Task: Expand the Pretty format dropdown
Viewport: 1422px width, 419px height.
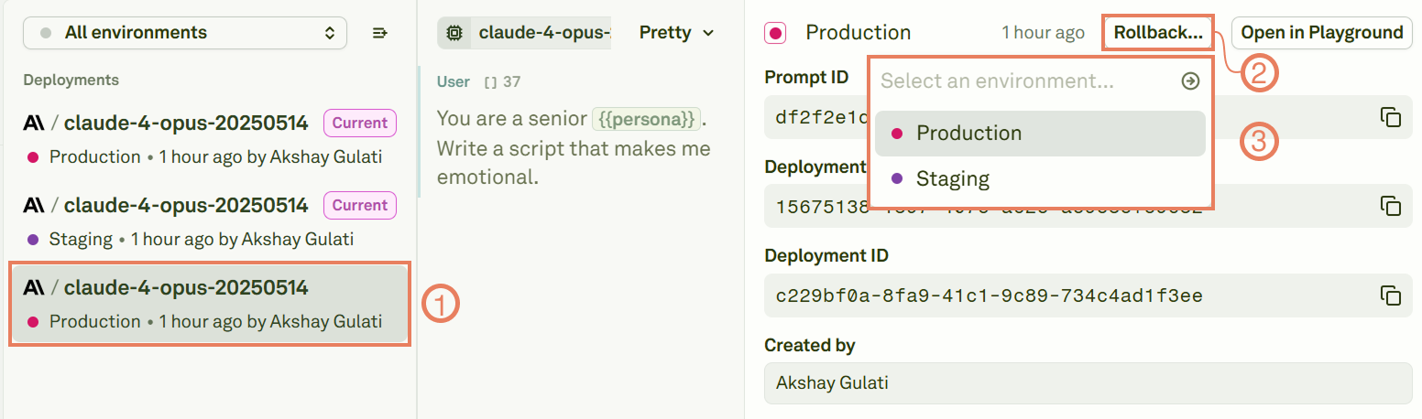Action: click(676, 33)
